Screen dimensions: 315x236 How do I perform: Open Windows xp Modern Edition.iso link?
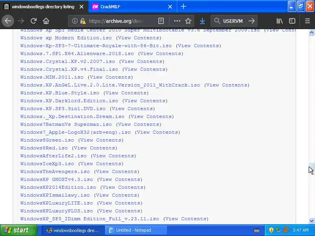(66, 38)
